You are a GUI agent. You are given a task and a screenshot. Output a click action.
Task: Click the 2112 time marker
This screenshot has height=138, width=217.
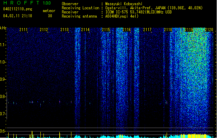44,30
